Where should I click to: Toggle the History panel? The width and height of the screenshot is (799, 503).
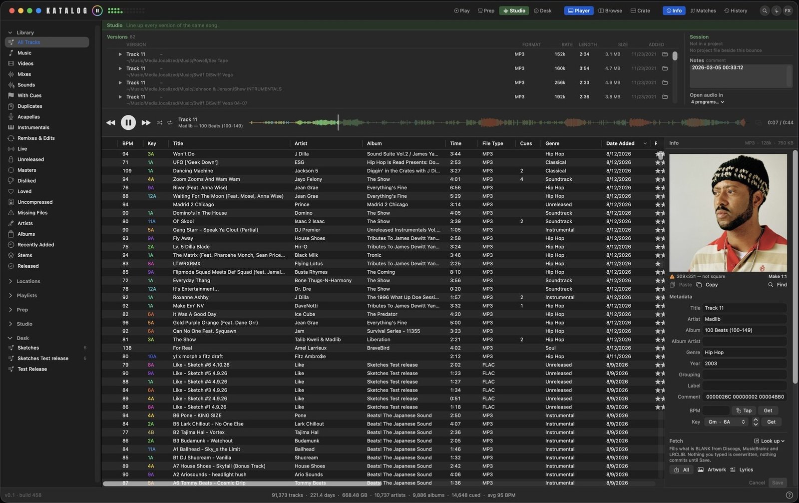pos(736,10)
